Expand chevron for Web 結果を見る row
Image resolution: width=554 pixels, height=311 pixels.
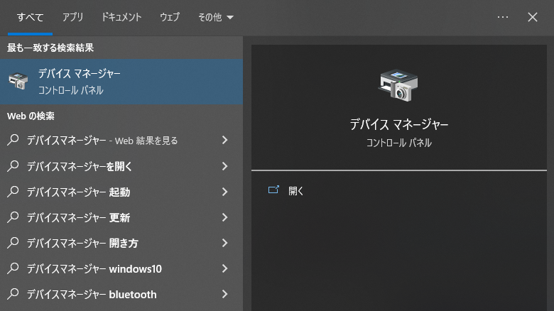pos(224,141)
